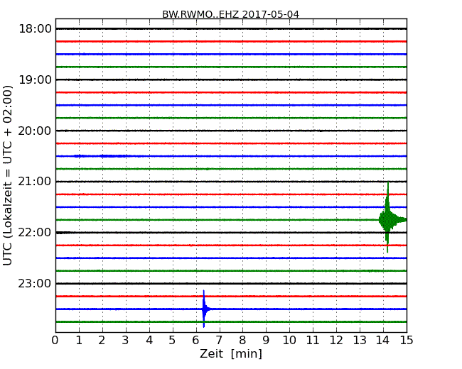The image size is (462, 369).
Task: Click the x-axis tick label 13
Action: tap(360, 340)
